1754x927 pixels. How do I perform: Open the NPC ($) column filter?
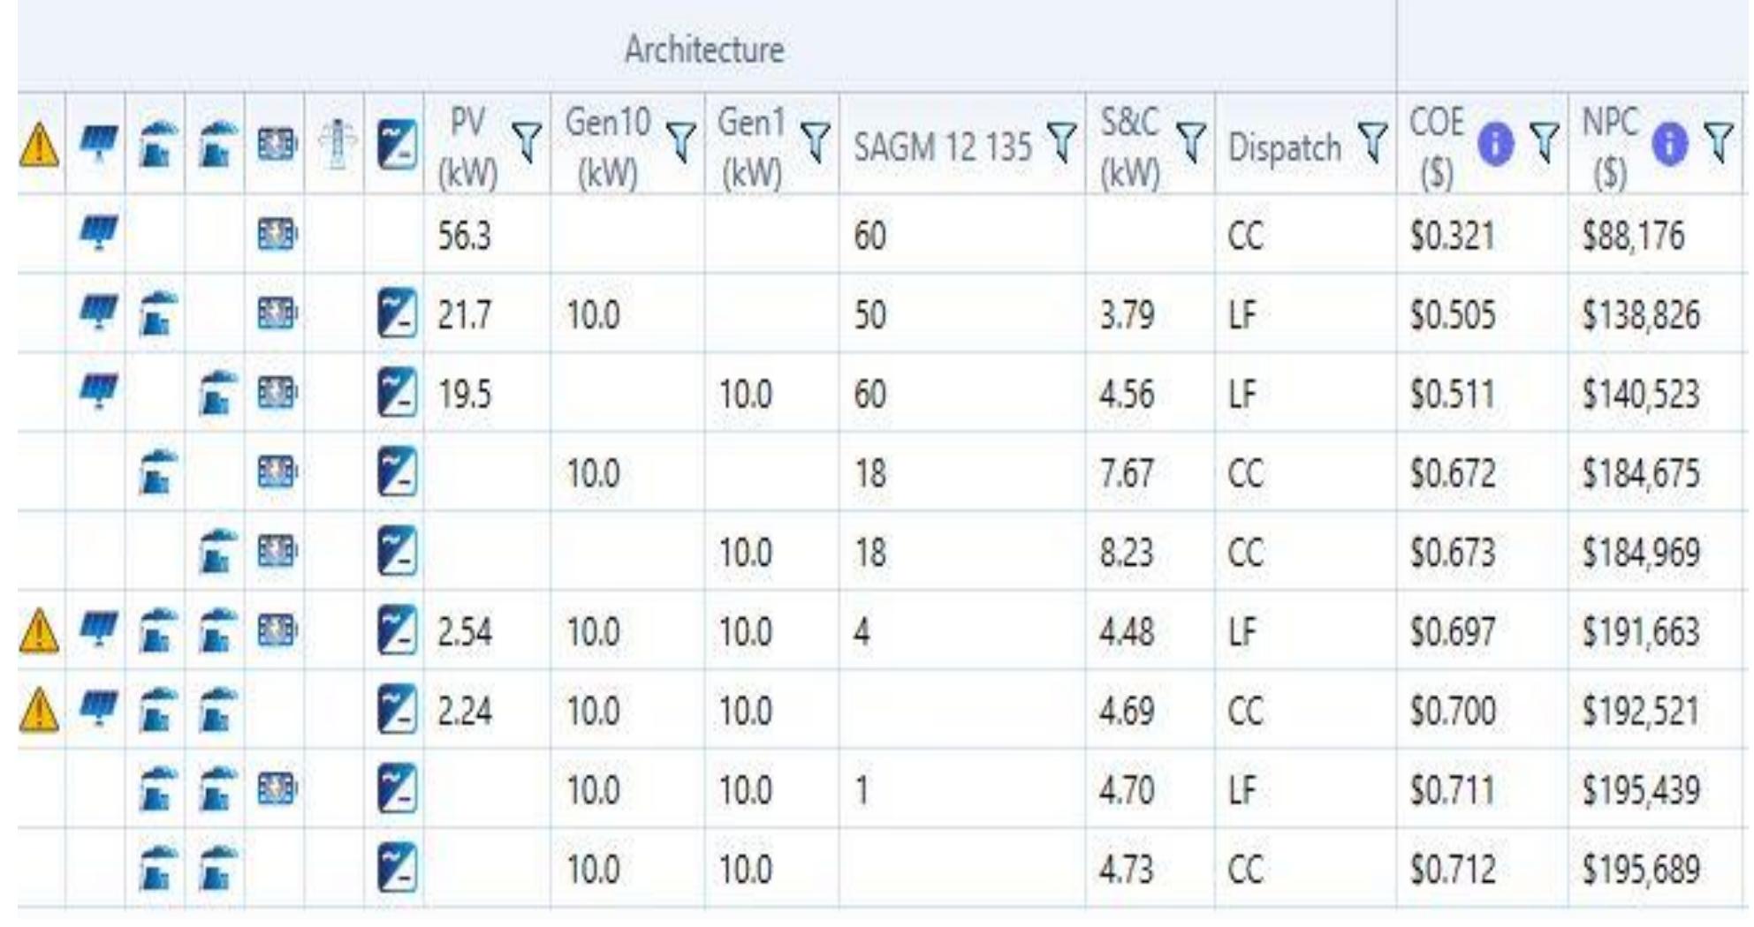click(1719, 141)
